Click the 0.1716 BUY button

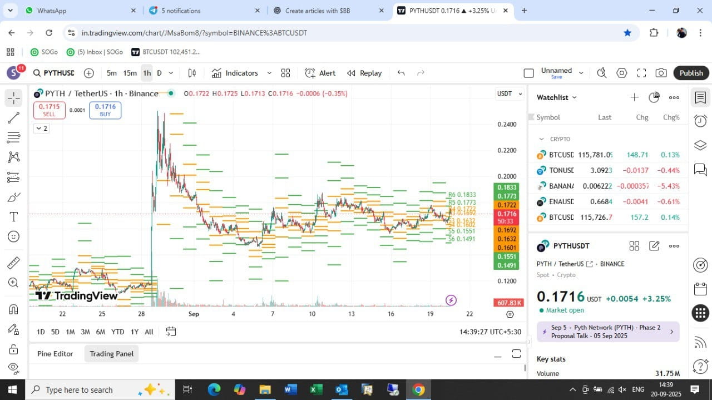click(x=105, y=110)
